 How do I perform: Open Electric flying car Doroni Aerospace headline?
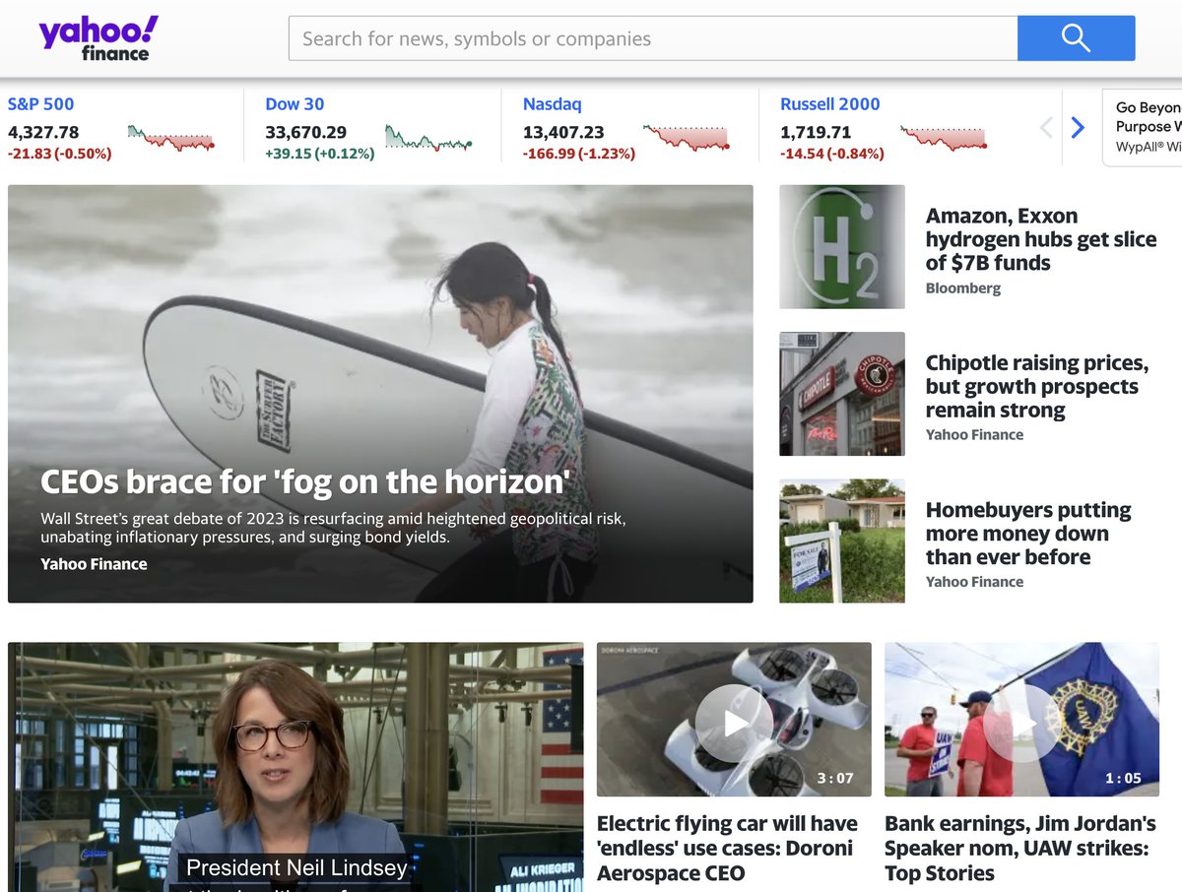pyautogui.click(x=727, y=848)
